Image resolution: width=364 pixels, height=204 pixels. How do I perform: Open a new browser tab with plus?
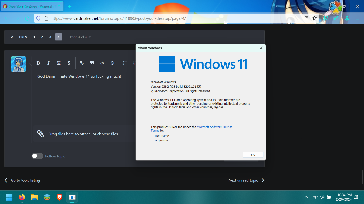point(69,6)
